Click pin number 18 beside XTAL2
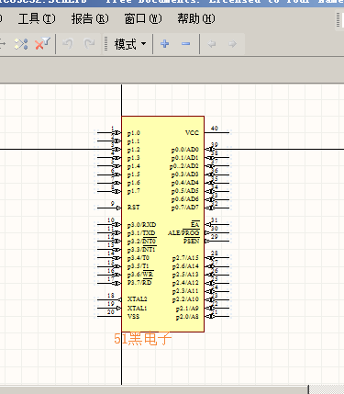 (x=111, y=296)
